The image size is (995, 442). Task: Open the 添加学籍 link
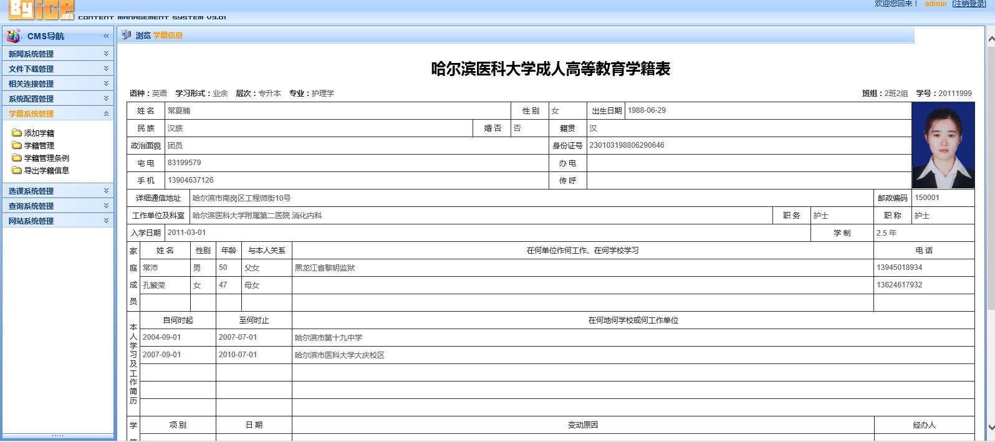point(39,133)
